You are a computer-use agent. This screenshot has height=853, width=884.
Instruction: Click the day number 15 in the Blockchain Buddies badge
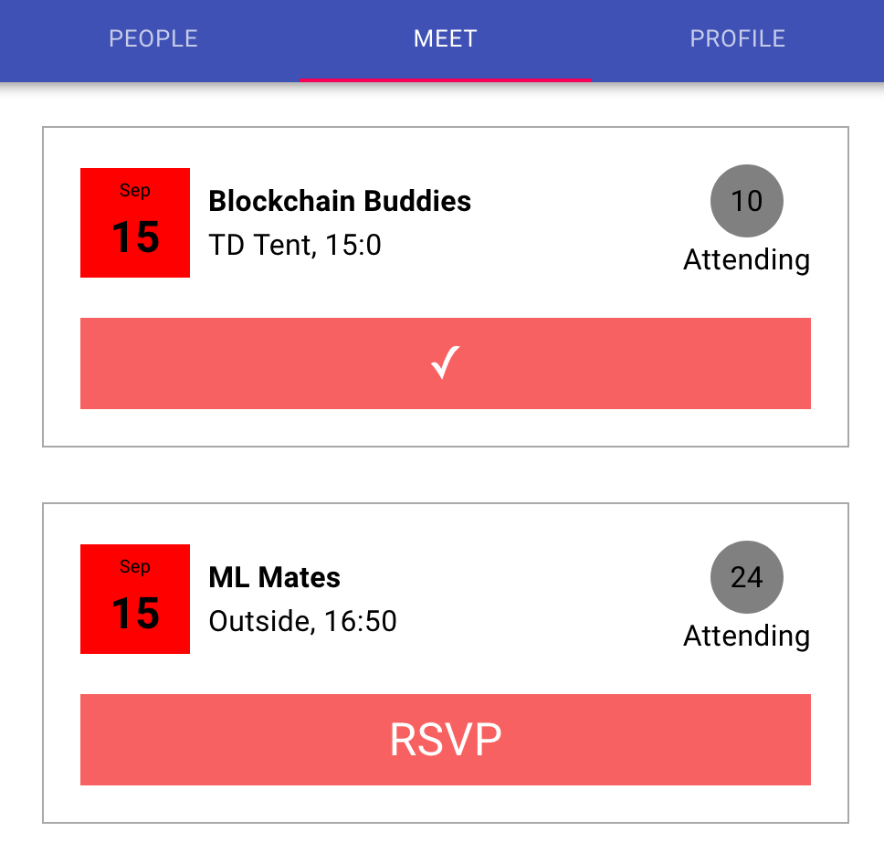(135, 237)
